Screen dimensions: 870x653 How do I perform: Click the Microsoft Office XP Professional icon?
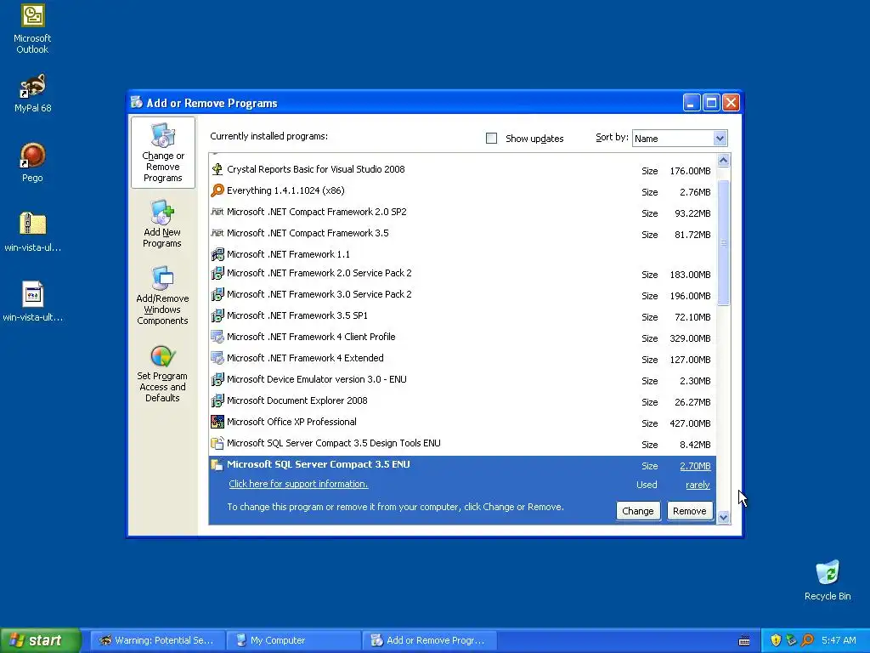pyautogui.click(x=217, y=422)
